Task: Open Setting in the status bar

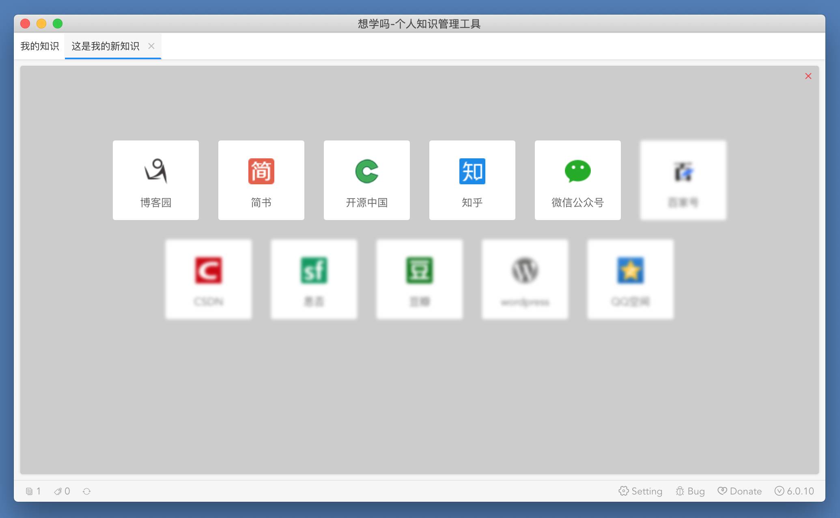Action: pyautogui.click(x=640, y=491)
